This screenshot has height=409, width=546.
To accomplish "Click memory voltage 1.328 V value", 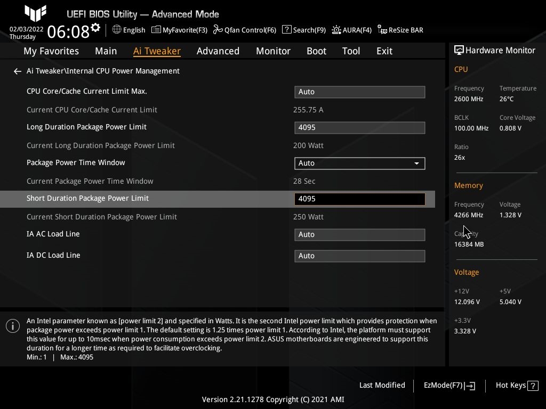I will pos(510,215).
